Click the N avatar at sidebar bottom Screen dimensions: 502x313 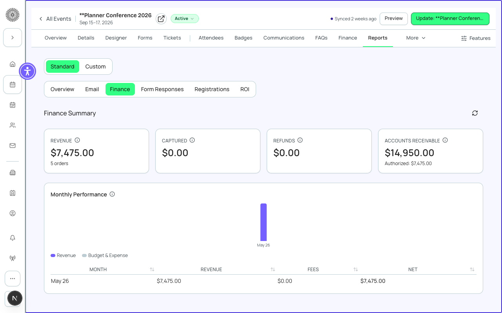click(x=15, y=298)
